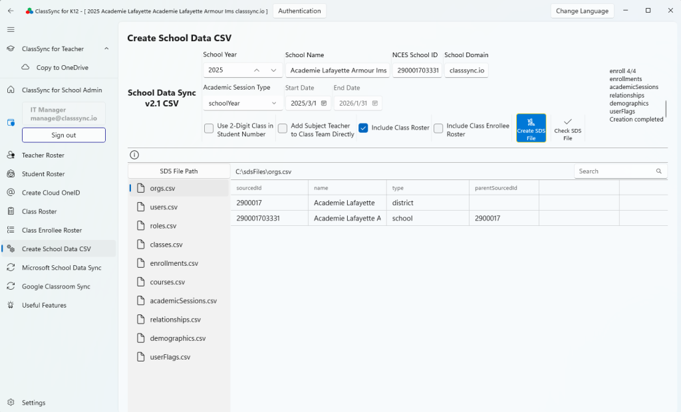Increase school year with the up arrow
The width and height of the screenshot is (681, 412).
coord(257,70)
